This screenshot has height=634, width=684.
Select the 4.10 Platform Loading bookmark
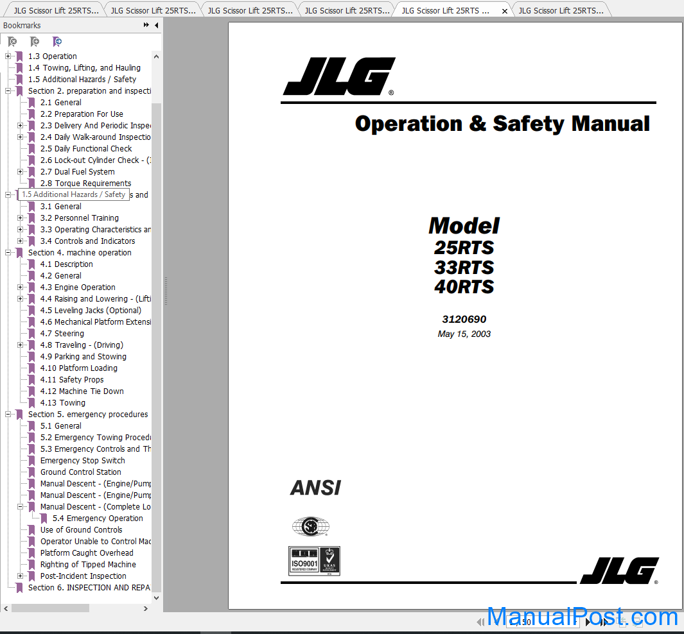click(78, 368)
